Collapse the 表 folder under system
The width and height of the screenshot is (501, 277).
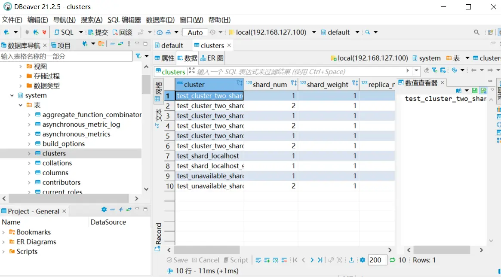21,105
